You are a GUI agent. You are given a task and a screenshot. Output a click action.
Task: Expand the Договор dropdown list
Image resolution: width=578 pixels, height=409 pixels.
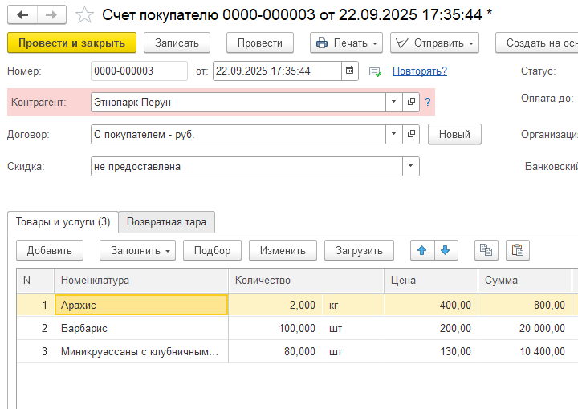coord(394,134)
